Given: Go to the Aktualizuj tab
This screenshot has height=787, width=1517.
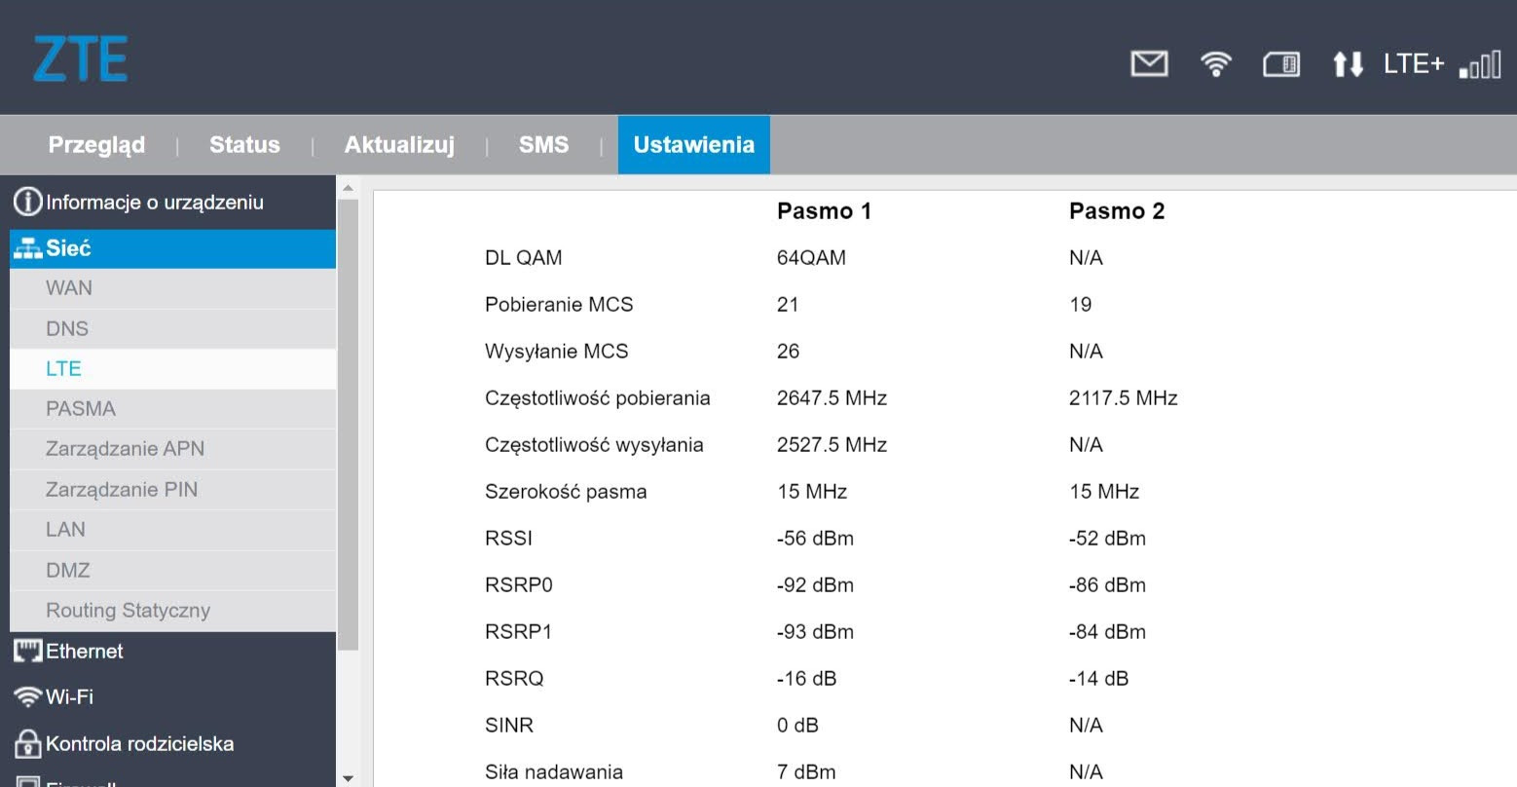Looking at the screenshot, I should 399,145.
